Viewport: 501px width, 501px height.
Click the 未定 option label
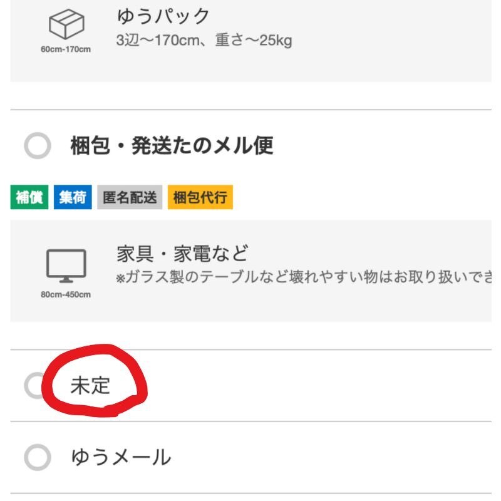[91, 385]
